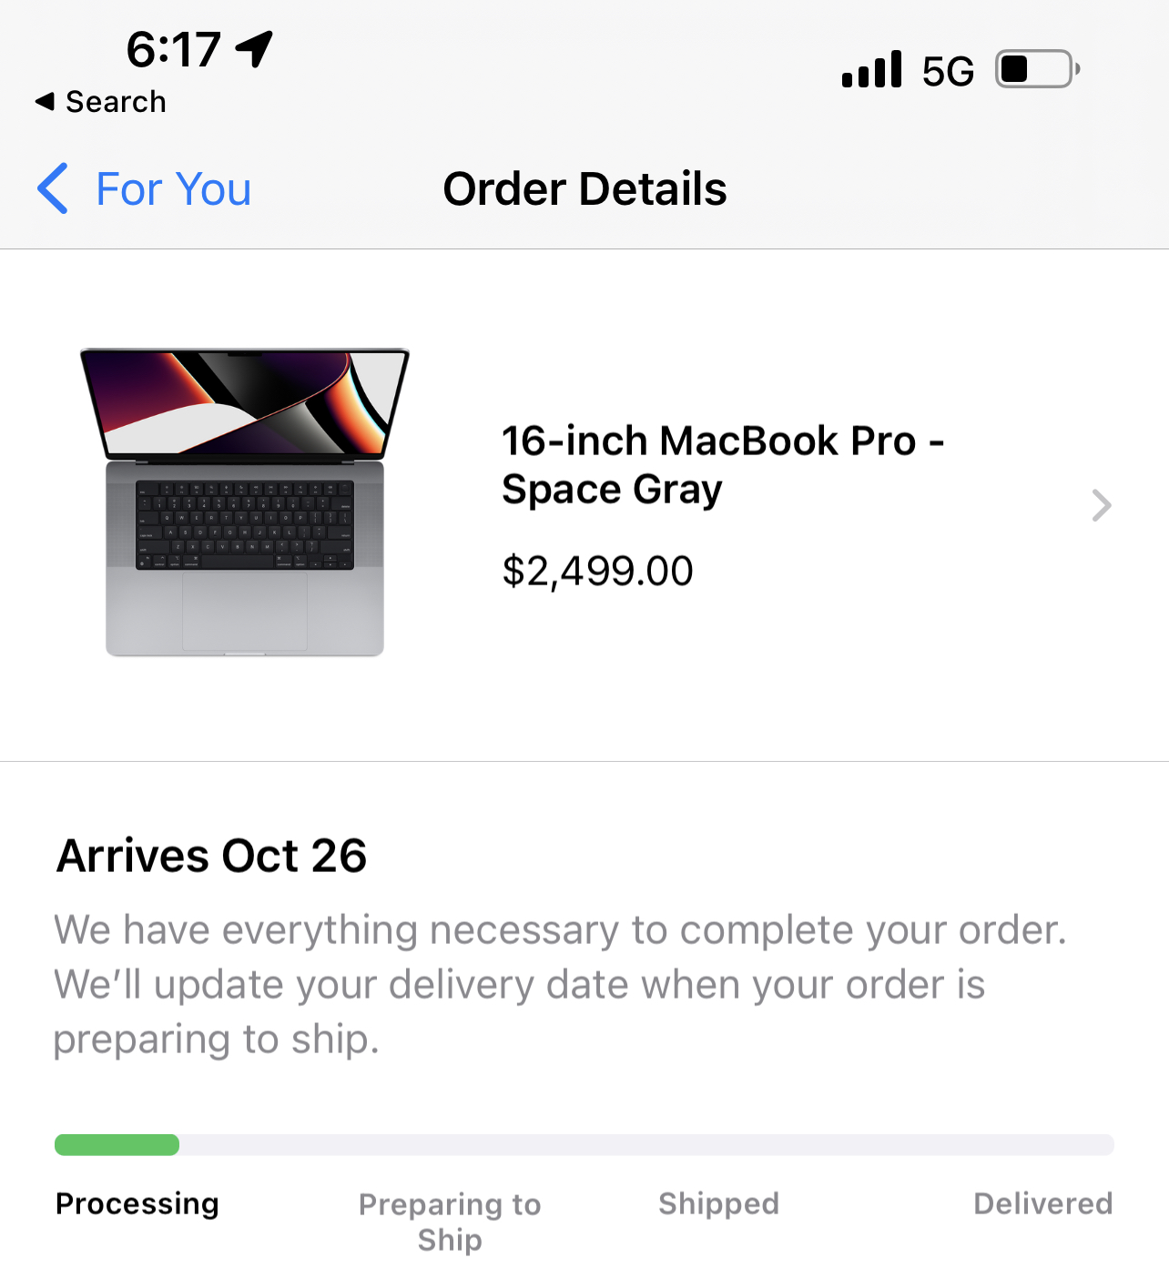Click the unfilled gray progress track

646,1145
